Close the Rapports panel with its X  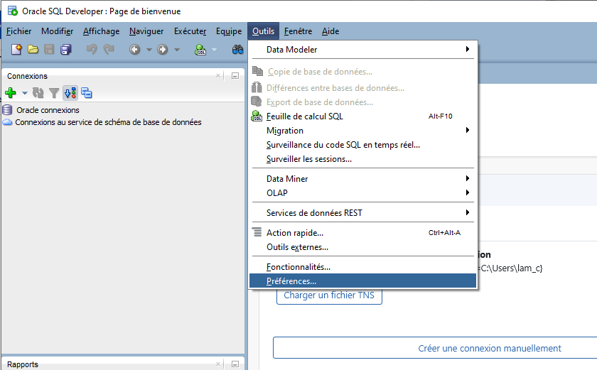(218, 364)
